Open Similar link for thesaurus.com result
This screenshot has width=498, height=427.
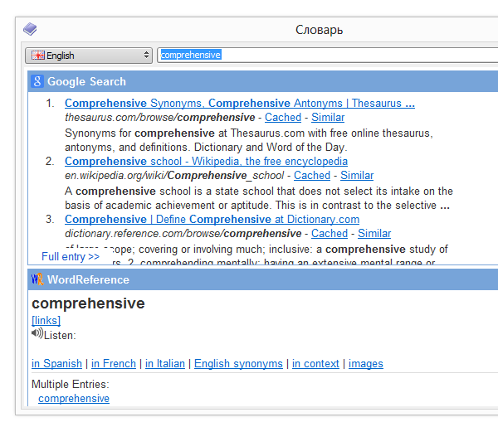[328, 118]
